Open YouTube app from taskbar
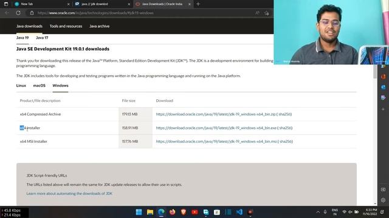The width and height of the screenshot is (389, 218). pyautogui.click(x=194, y=212)
